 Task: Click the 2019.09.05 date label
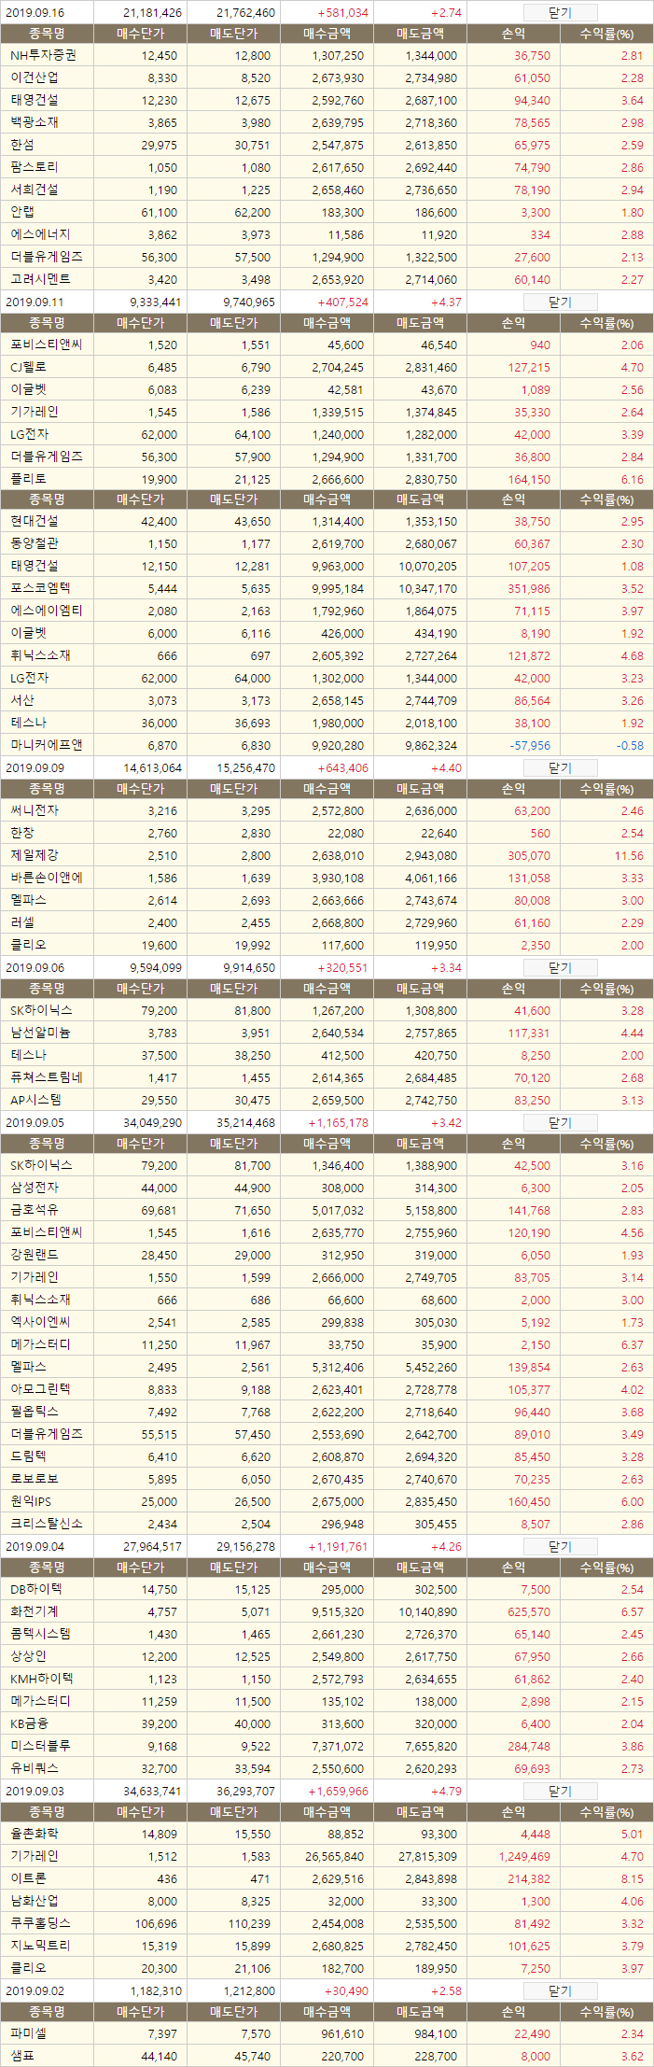pos(35,1123)
